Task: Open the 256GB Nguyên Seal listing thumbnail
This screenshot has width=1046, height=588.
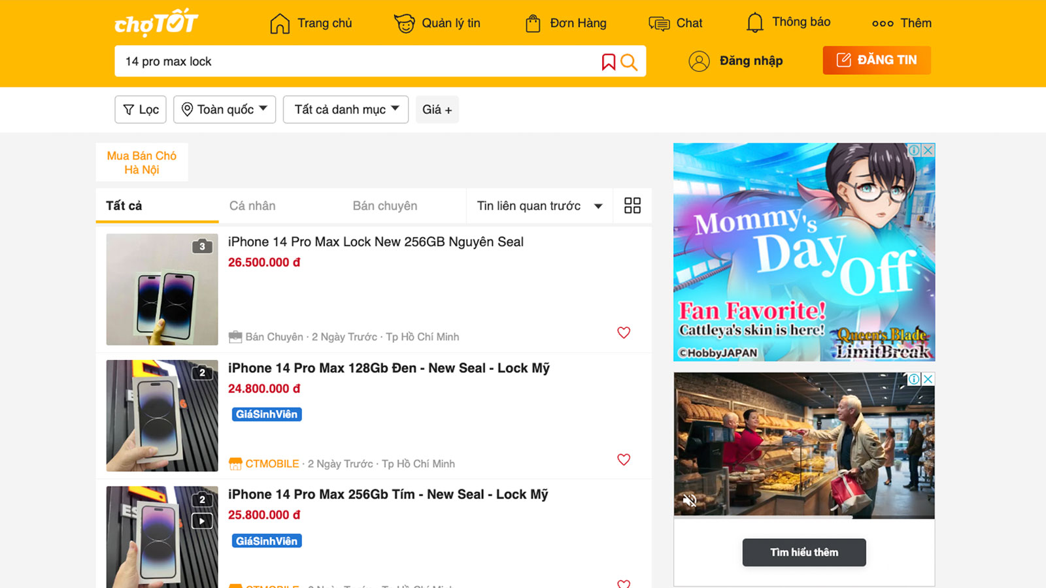Action: click(x=162, y=289)
